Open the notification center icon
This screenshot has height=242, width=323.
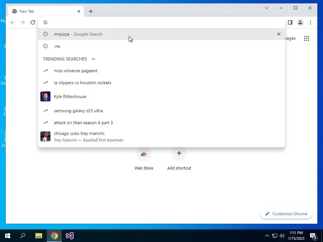(313, 236)
